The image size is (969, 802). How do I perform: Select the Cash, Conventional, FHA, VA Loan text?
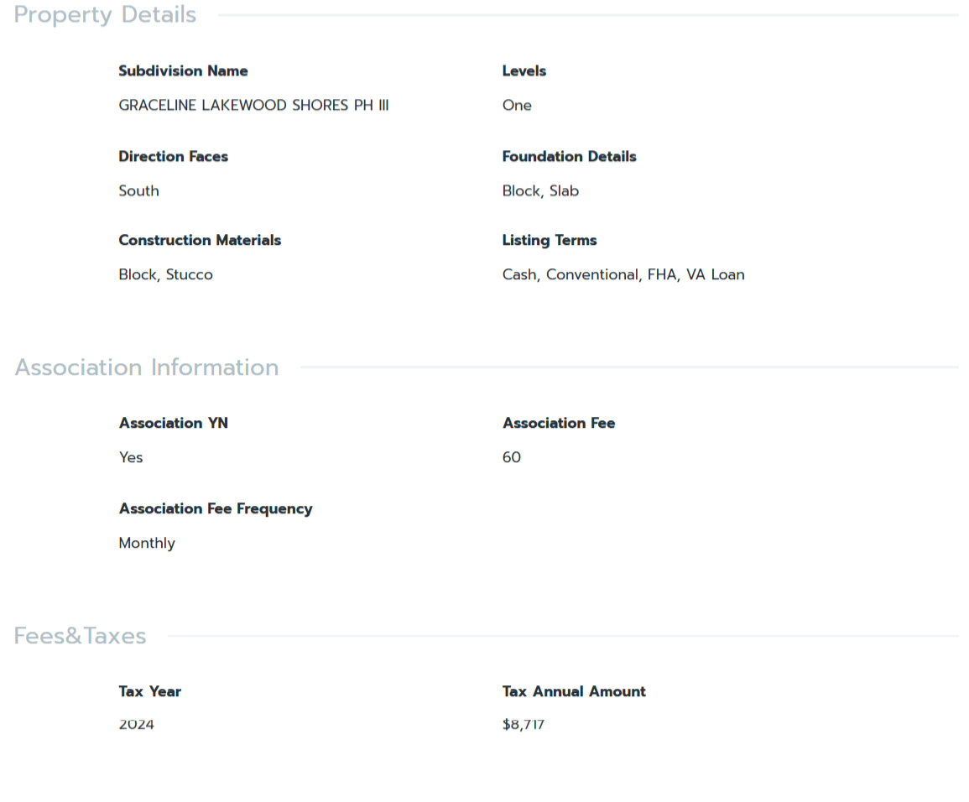623,275
